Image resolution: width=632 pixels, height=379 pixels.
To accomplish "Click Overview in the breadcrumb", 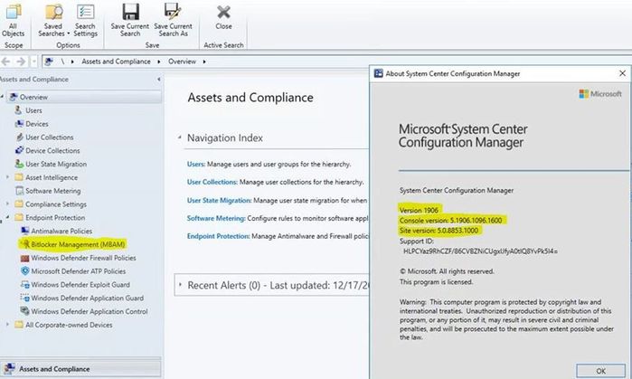I will (x=182, y=62).
